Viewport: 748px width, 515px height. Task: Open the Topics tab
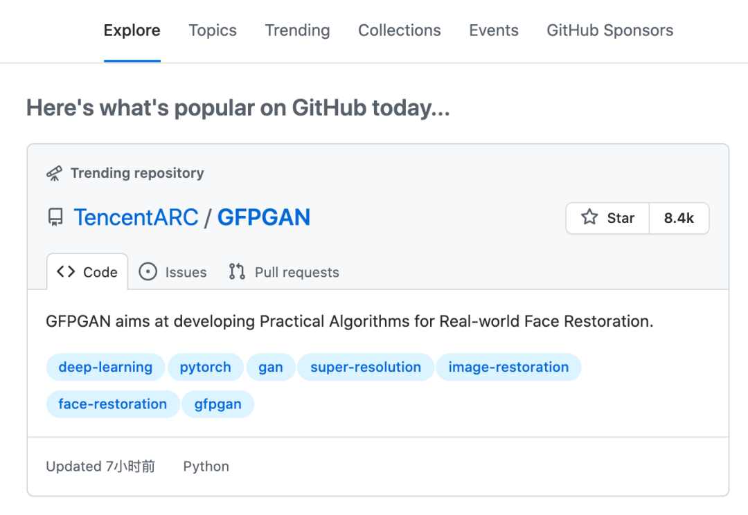click(x=213, y=30)
